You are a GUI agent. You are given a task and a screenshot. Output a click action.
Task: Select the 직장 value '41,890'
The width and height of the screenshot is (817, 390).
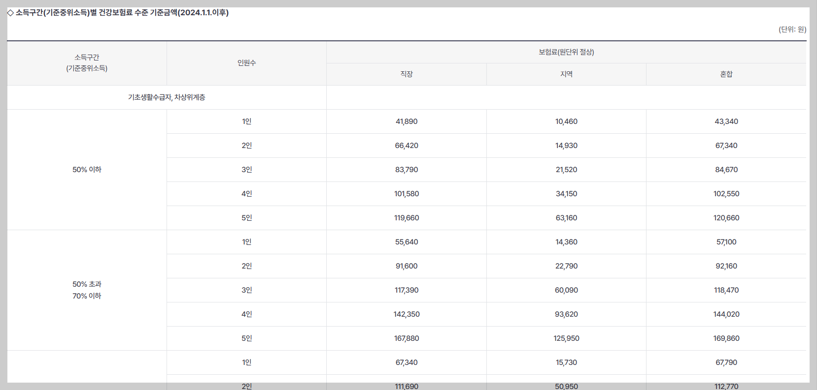[407, 121]
